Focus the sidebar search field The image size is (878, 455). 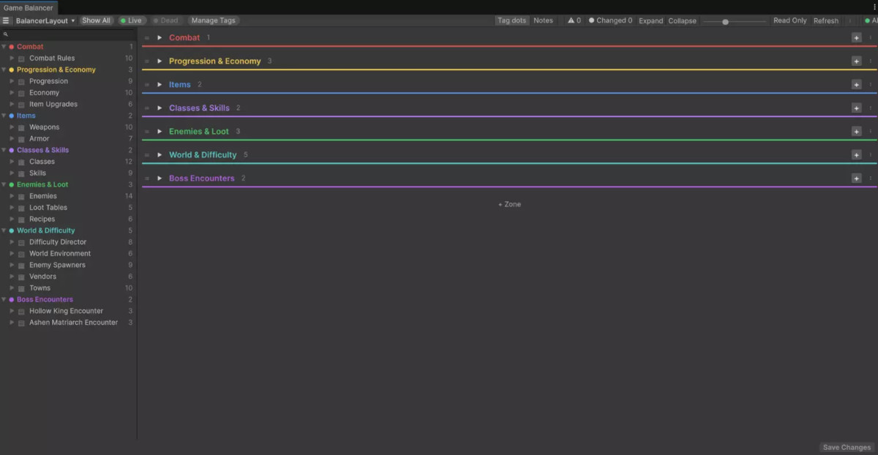click(x=68, y=34)
